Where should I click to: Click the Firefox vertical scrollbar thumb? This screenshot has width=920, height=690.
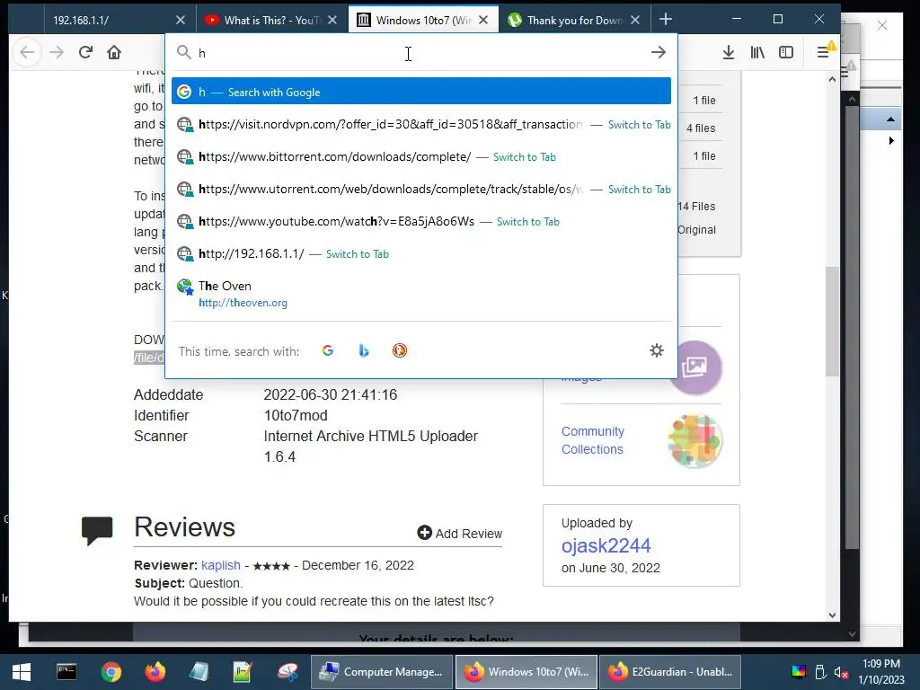pos(832,322)
